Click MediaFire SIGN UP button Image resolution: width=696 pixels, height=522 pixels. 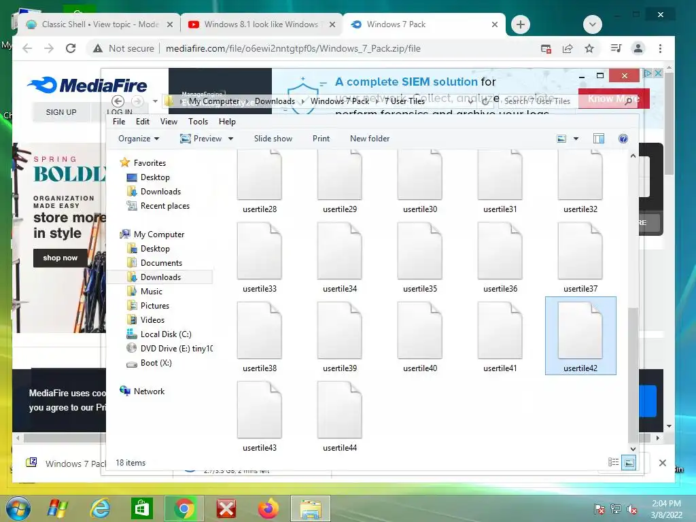pos(61,112)
